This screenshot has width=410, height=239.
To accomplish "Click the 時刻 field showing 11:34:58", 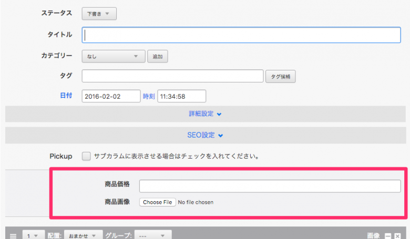I will (x=181, y=96).
